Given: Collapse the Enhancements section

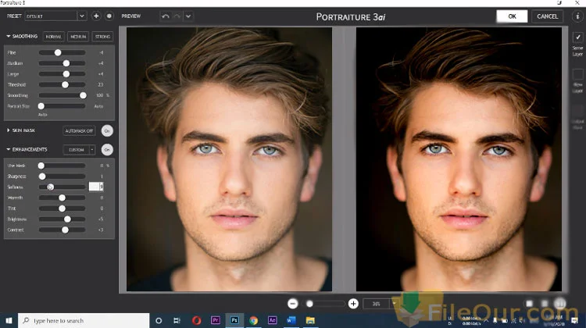Looking at the screenshot, I should click(9, 149).
